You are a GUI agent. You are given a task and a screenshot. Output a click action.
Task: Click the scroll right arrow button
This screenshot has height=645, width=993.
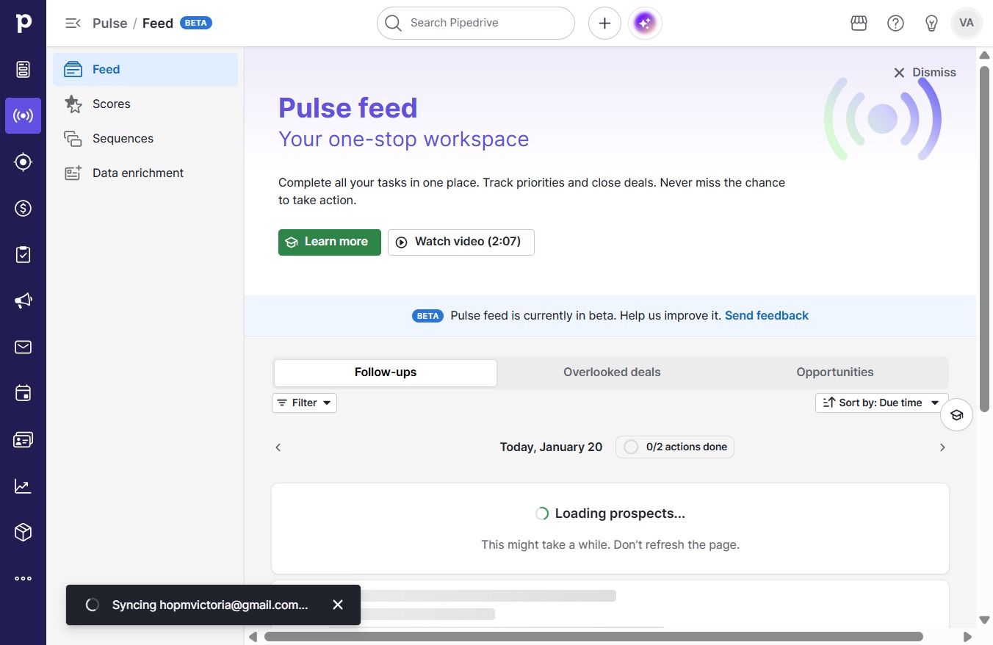pos(967,636)
